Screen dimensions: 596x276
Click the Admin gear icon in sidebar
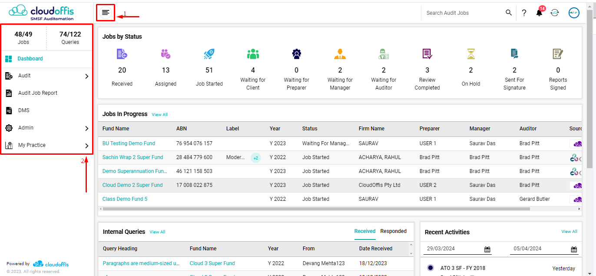click(9, 128)
